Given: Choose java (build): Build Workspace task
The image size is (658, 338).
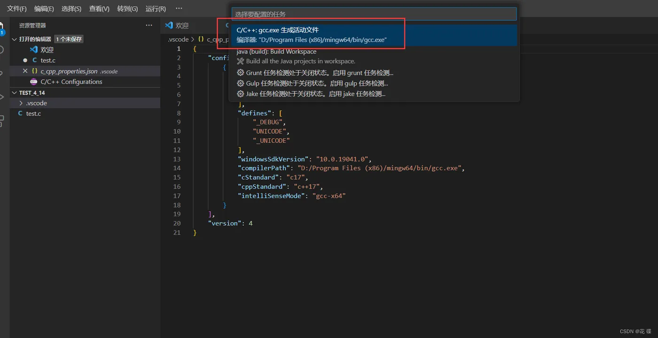Looking at the screenshot, I should point(374,56).
